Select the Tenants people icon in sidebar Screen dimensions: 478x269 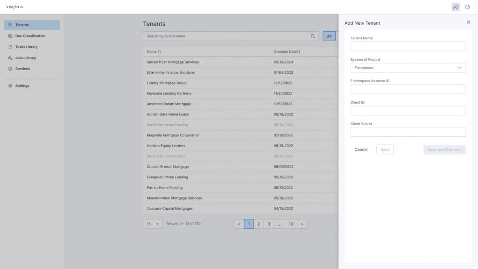[9, 25]
